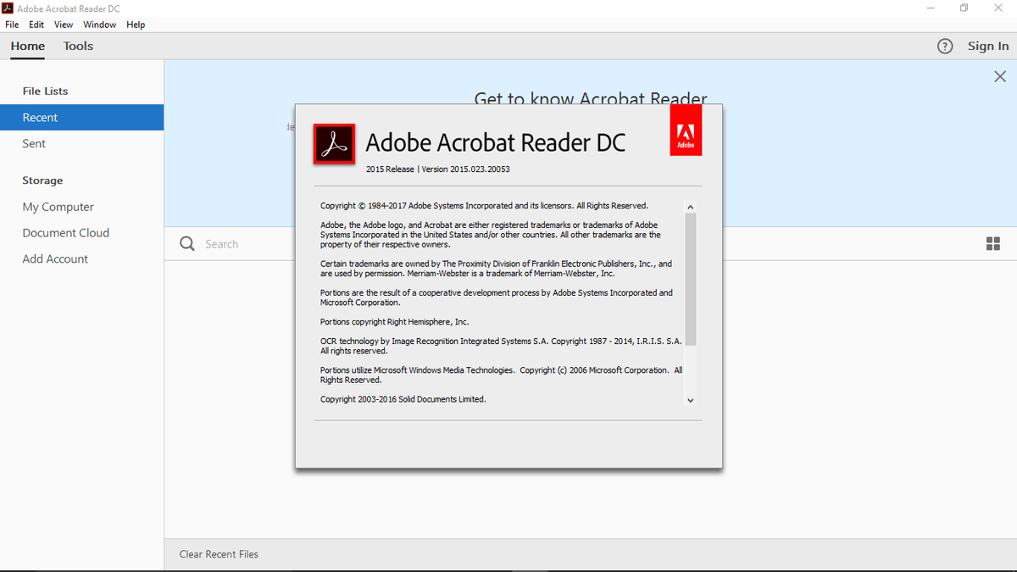Click the Copyright 2003-2016 Solid Documents line

[x=403, y=399]
